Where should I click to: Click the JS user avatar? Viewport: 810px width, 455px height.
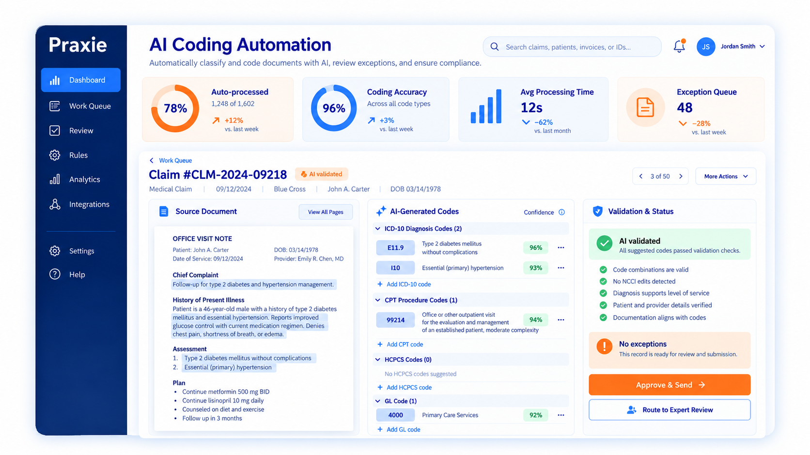(x=706, y=46)
